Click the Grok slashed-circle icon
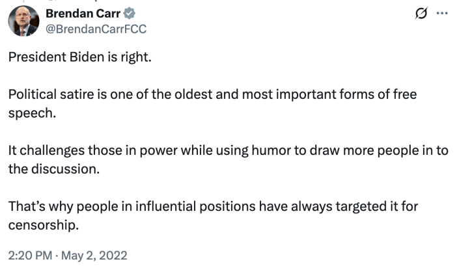 point(421,14)
